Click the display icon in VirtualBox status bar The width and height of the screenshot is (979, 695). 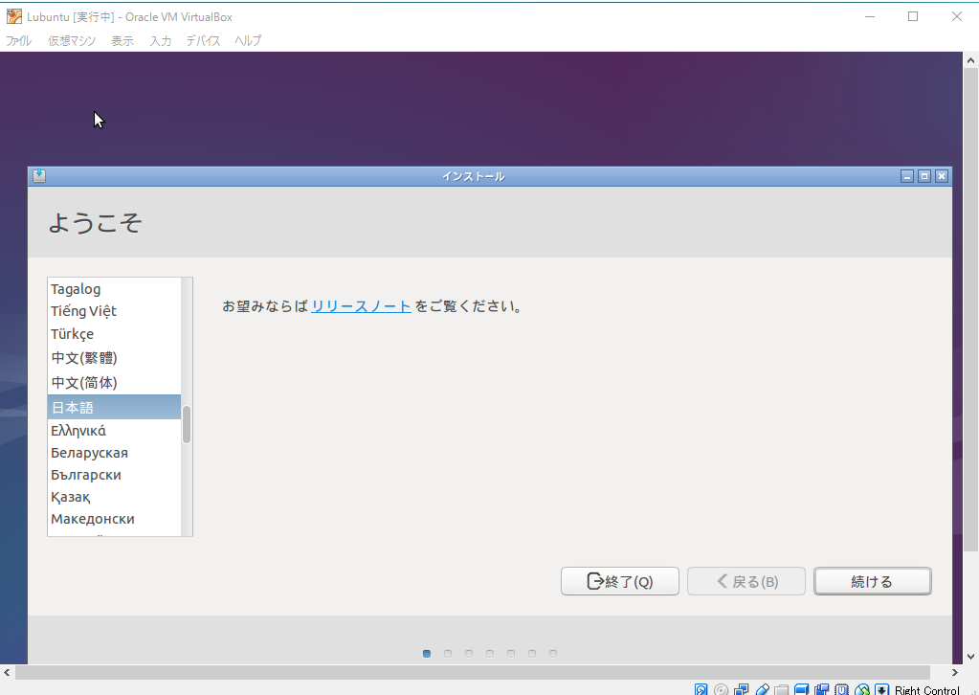click(x=802, y=690)
